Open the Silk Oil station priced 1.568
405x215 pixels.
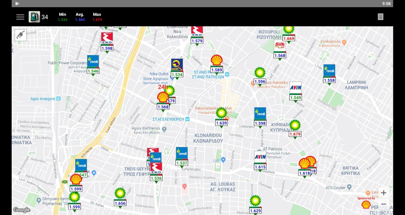(x=280, y=49)
